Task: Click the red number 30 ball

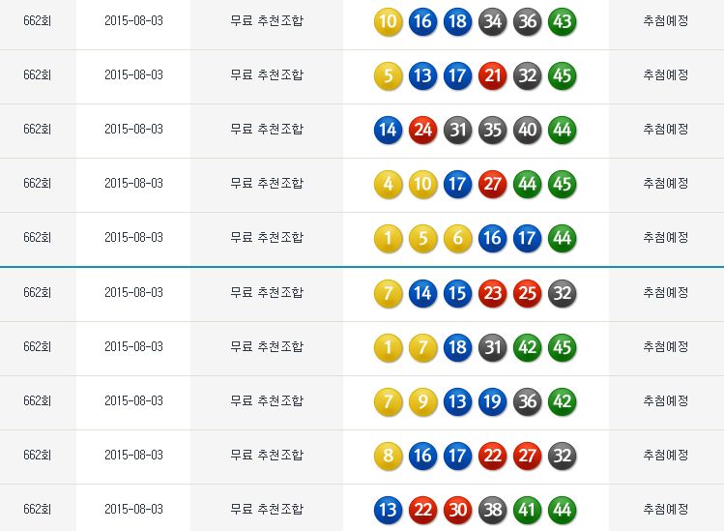Action: coord(457,510)
